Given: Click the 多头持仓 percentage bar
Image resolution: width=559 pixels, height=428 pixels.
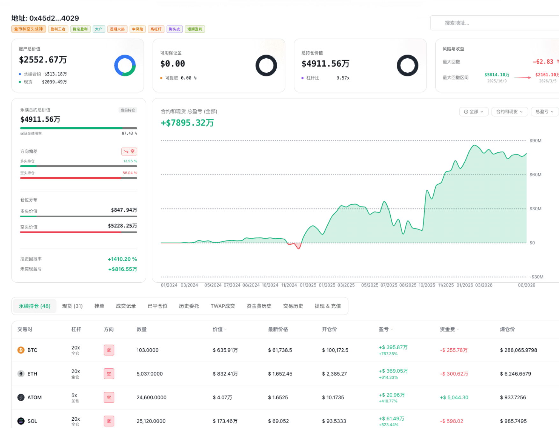Looking at the screenshot, I should [x=79, y=166].
